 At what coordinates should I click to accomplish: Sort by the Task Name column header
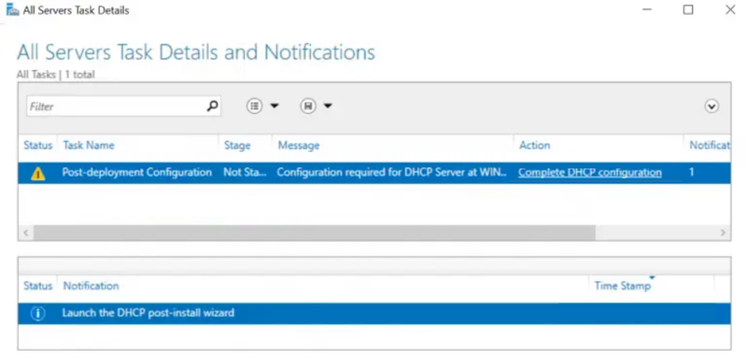pyautogui.click(x=89, y=146)
